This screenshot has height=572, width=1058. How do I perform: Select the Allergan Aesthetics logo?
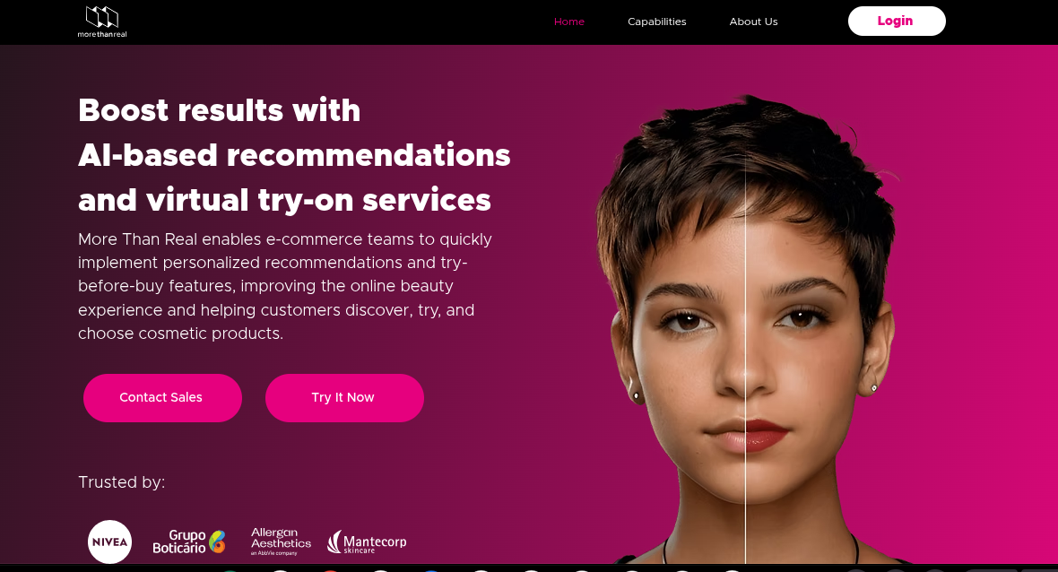tap(281, 542)
